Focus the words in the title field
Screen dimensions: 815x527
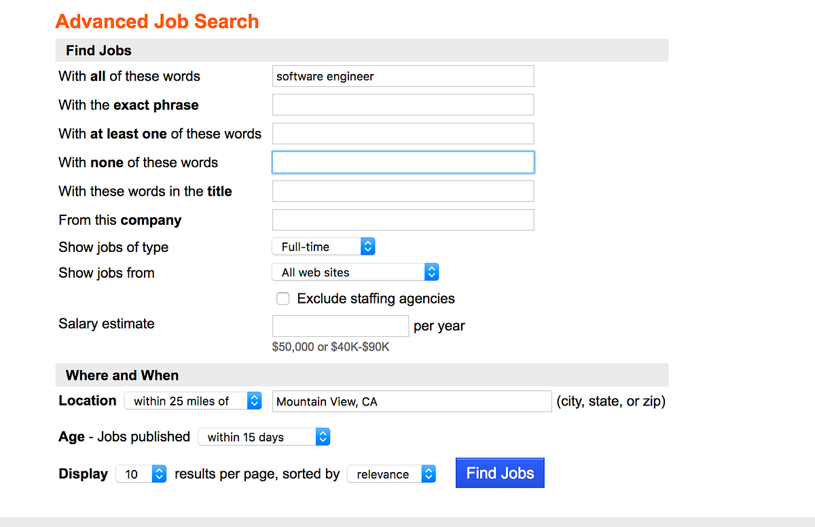point(403,192)
